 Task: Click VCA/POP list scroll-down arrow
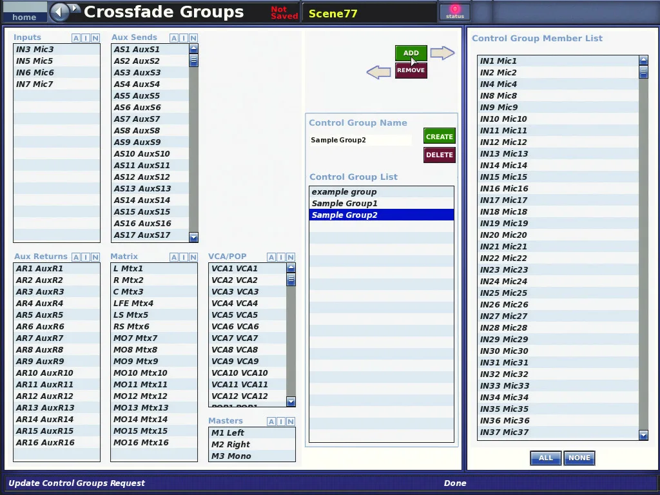click(x=291, y=402)
